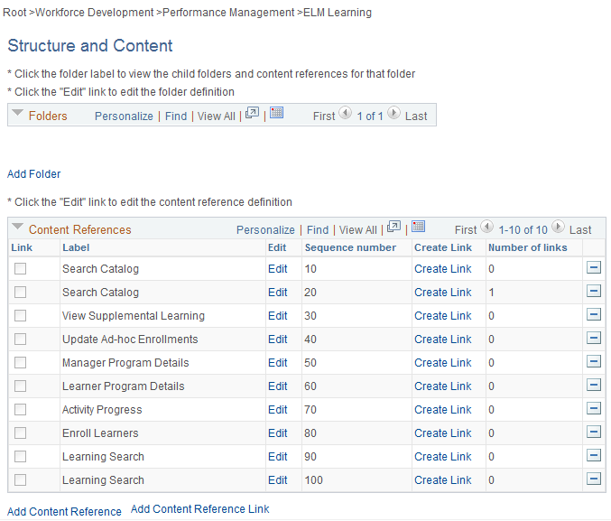Create Link for Update Ad-hoc Enrollments

443,339
